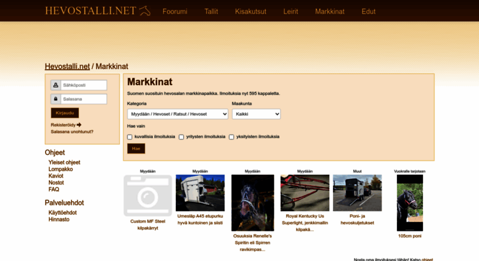Click the 105cm poni listing title
The width and height of the screenshot is (479, 261).
410,236
